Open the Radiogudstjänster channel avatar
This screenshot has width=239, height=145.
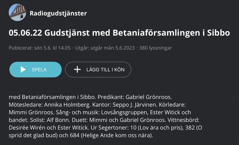tap(18, 12)
